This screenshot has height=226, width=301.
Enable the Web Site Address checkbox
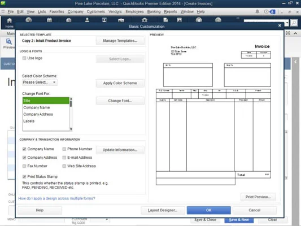point(64,166)
